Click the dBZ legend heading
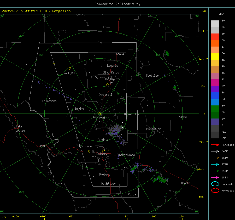 221,14
